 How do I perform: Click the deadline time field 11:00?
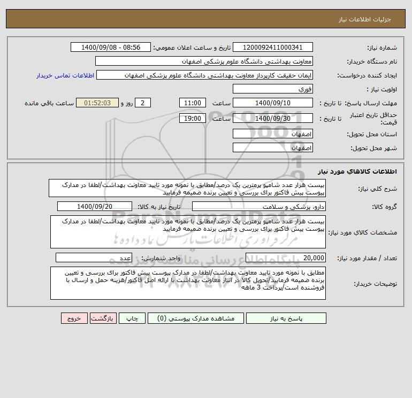(193, 103)
